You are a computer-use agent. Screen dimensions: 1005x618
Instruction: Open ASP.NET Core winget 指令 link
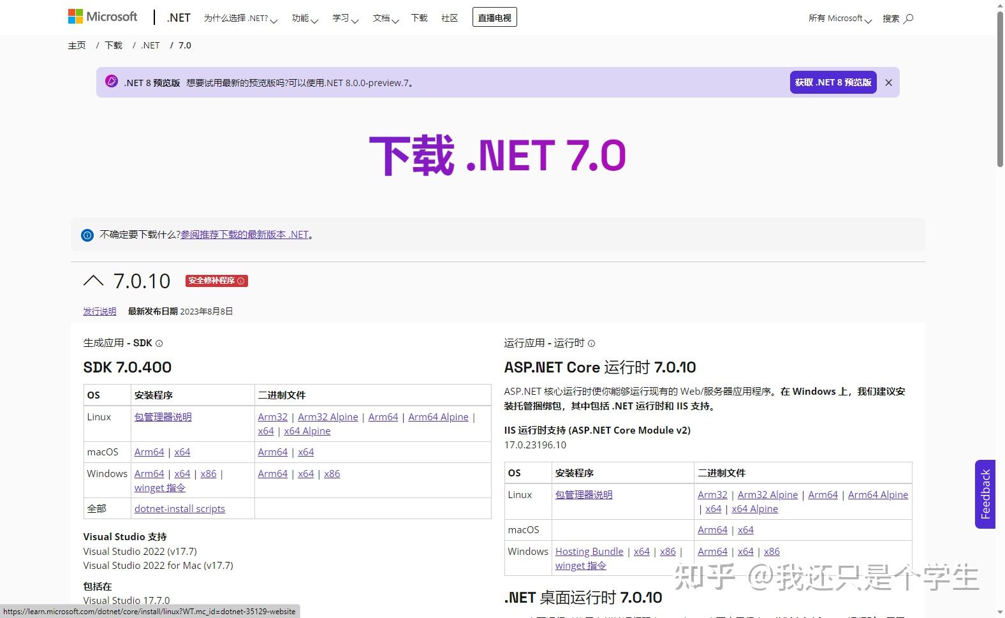581,566
